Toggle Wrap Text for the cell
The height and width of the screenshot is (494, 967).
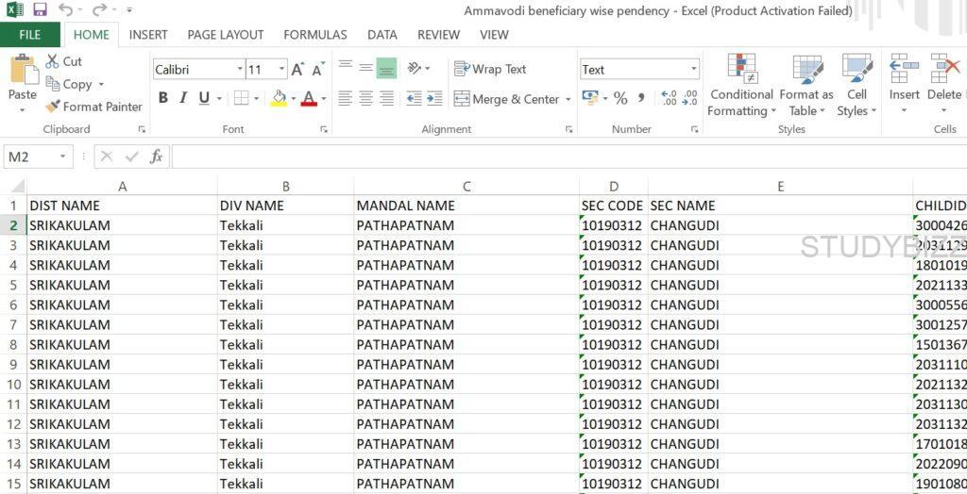coord(490,69)
